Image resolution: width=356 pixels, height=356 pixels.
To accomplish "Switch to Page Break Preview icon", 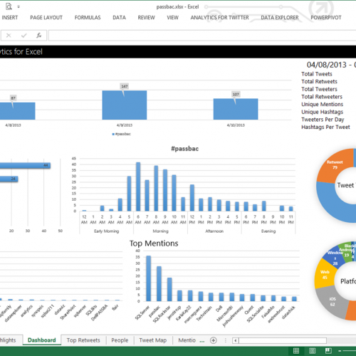I will 328,351.
